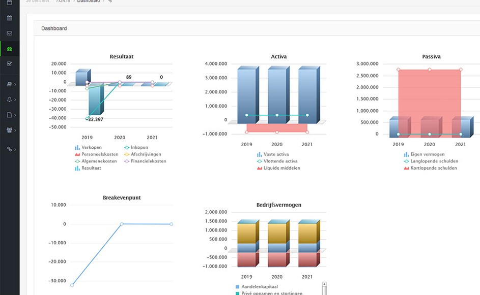Hide the Afschrijvingen legend series
The height and width of the screenshot is (295, 480).
[x=143, y=154]
